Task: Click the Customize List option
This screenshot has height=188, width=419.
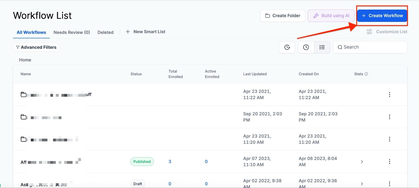Action: pos(387,32)
